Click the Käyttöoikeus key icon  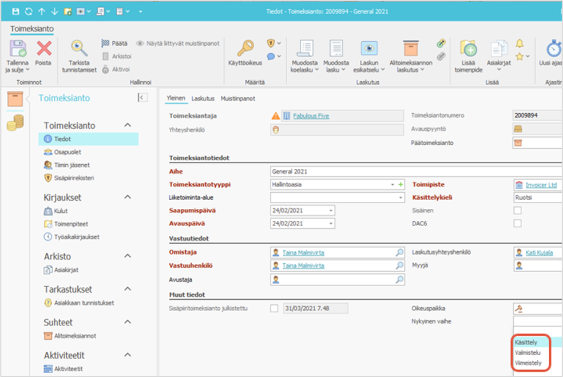click(x=245, y=49)
